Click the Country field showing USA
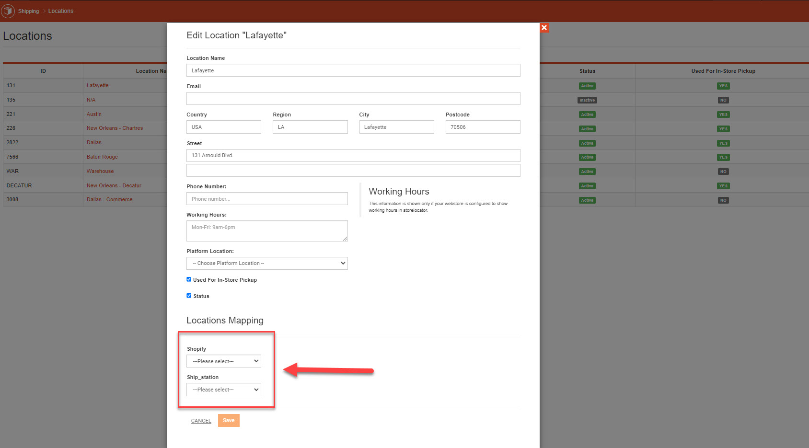 (224, 127)
